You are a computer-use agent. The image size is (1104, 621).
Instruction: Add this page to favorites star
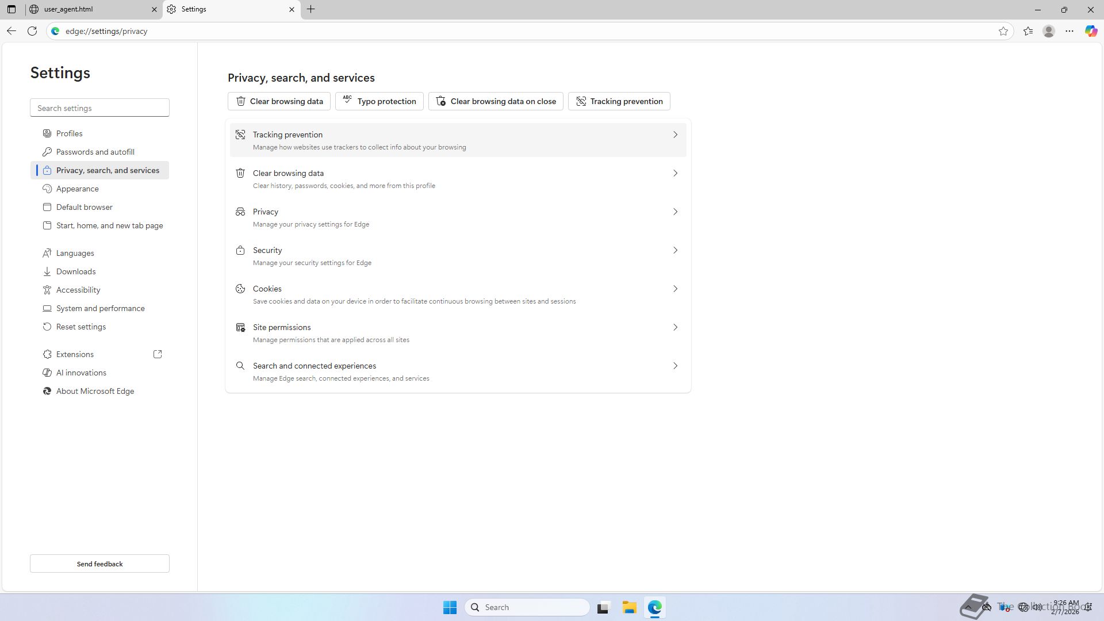click(x=1003, y=31)
